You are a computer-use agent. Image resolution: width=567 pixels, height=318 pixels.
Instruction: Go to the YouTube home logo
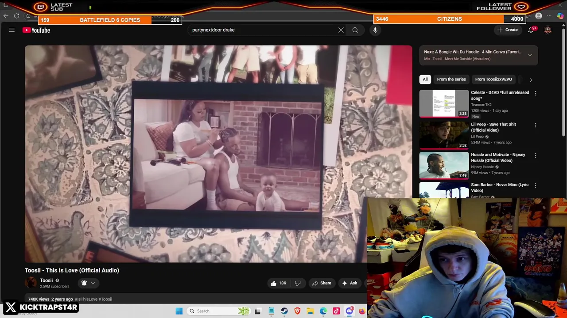(36, 30)
